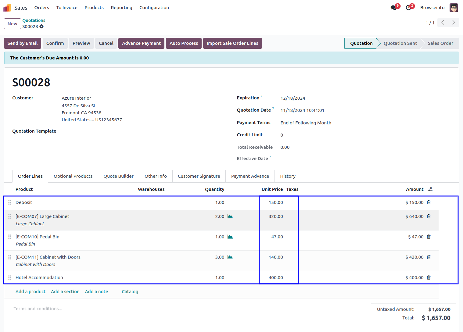Open the activities clock icon
The width and height of the screenshot is (463, 332).
408,8
